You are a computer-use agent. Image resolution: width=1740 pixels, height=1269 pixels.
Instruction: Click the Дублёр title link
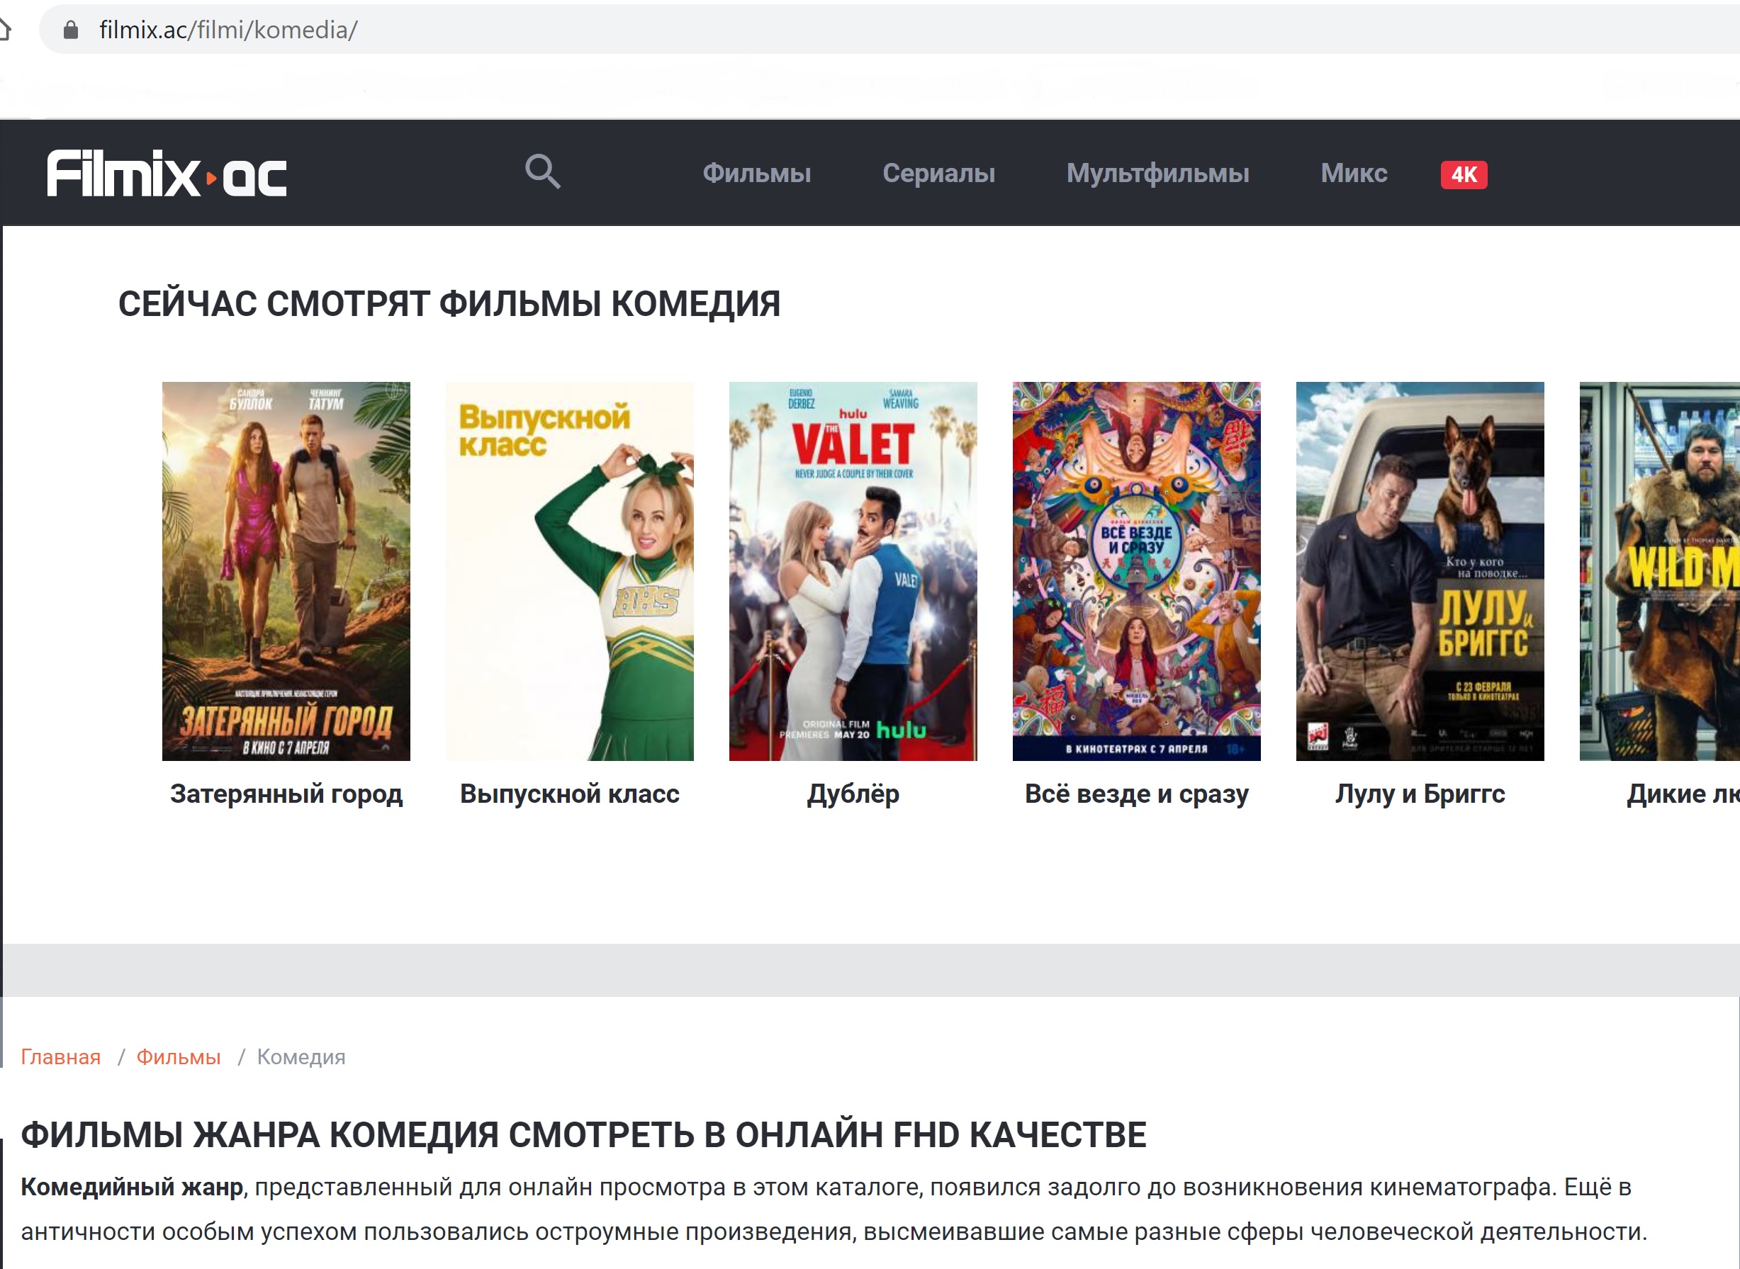coord(853,794)
